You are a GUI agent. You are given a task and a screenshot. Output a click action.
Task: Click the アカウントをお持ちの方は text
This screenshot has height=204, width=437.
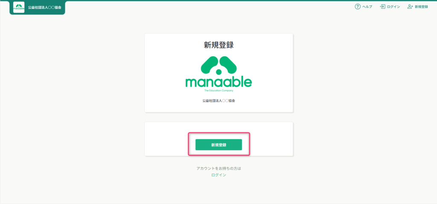click(x=219, y=169)
